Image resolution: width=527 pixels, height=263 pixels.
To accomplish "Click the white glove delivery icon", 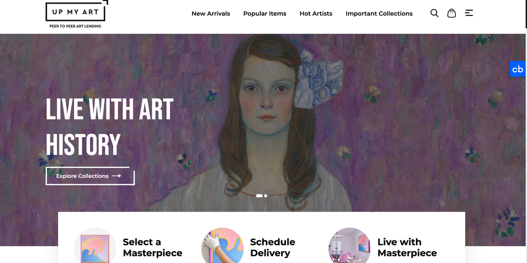I will tap(222, 247).
